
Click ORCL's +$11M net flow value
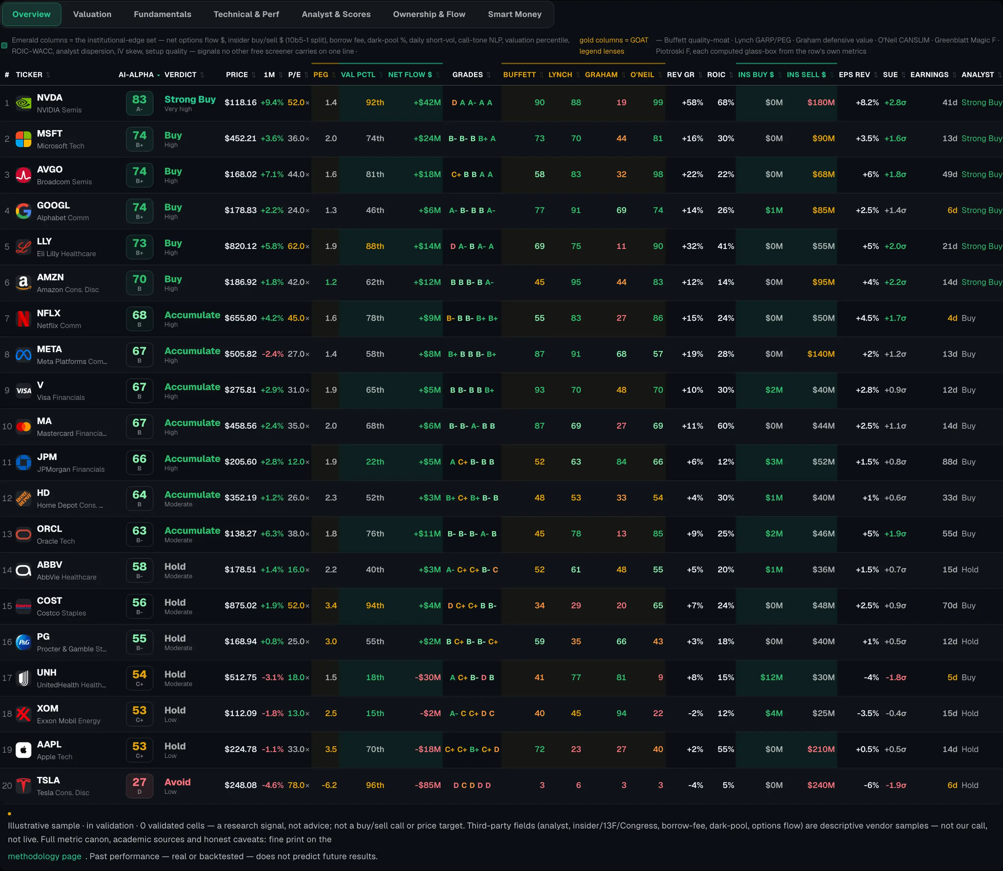[x=427, y=534]
